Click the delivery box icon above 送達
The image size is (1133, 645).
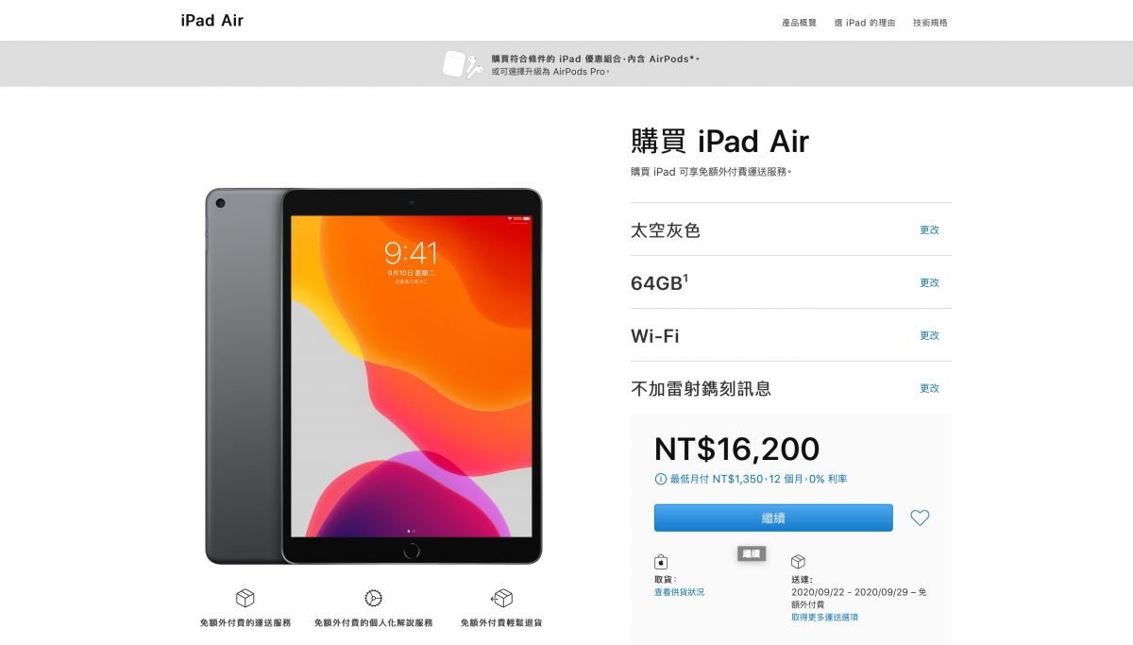coord(798,562)
